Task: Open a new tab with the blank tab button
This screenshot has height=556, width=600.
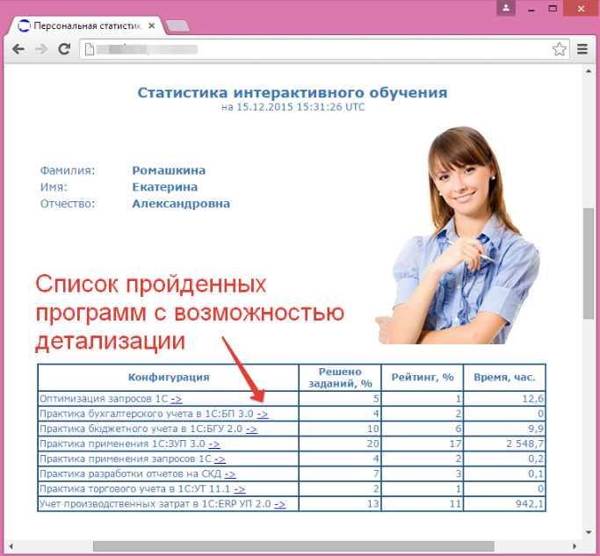Action: coord(177,26)
